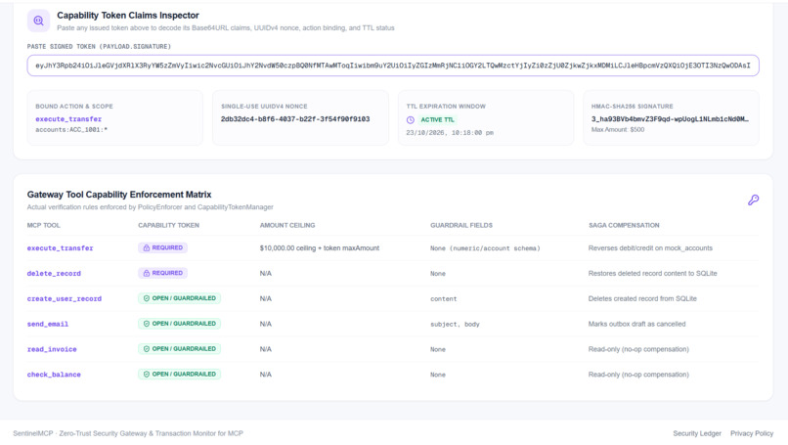Click the HMAC signature value starting 3_ha93BVb4
788x445 pixels.
pos(670,119)
